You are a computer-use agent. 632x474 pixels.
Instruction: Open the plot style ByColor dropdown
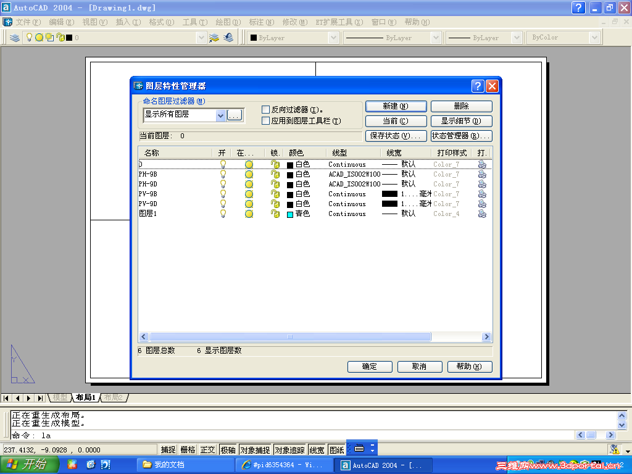pos(594,38)
